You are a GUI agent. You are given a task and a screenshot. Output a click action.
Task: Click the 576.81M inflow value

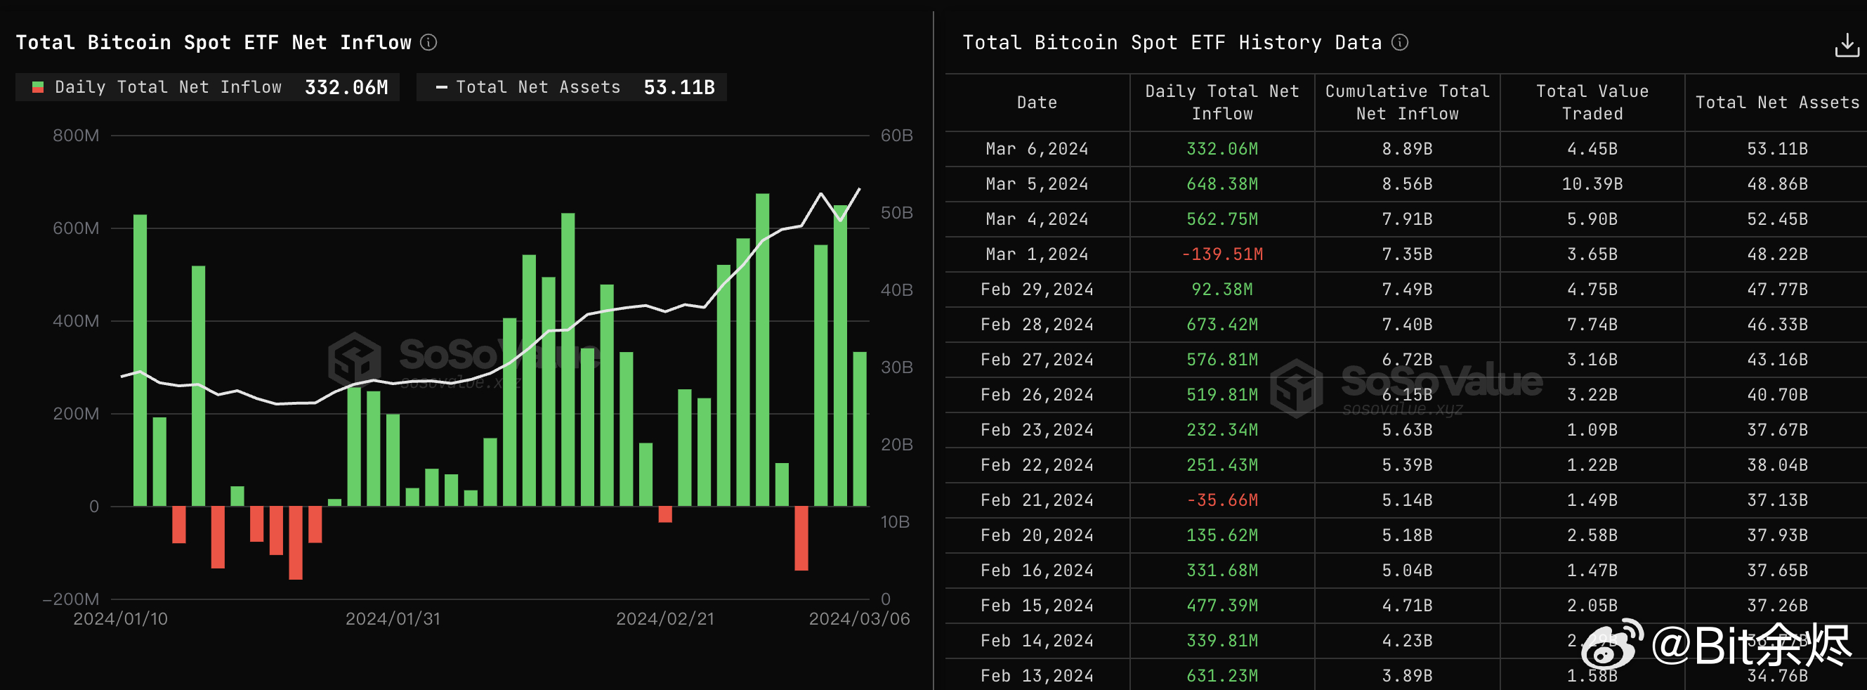pyautogui.click(x=1222, y=360)
